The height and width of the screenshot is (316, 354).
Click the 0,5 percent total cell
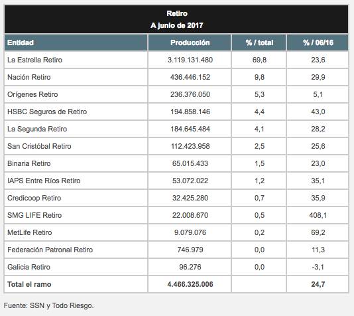tap(259, 215)
